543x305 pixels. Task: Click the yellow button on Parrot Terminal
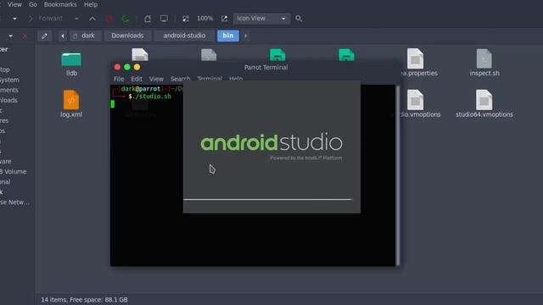coord(137,67)
